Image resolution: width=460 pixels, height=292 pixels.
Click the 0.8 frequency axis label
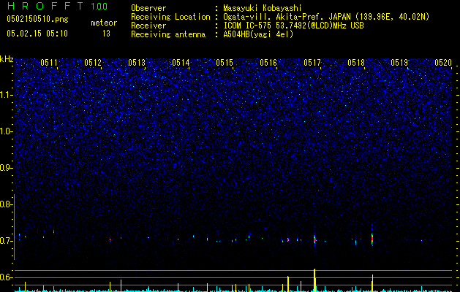6,204
